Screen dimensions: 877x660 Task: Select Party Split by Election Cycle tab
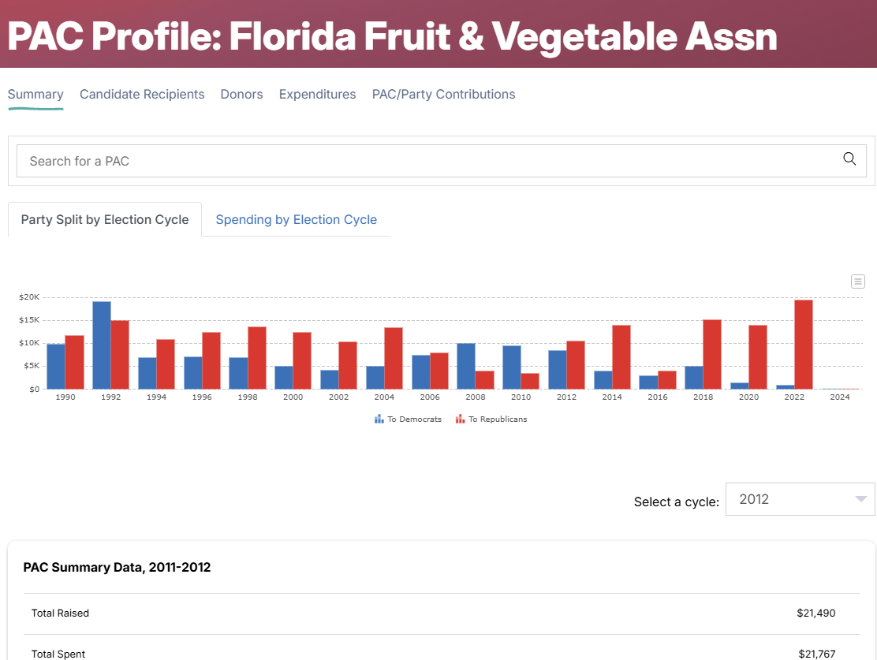point(105,220)
